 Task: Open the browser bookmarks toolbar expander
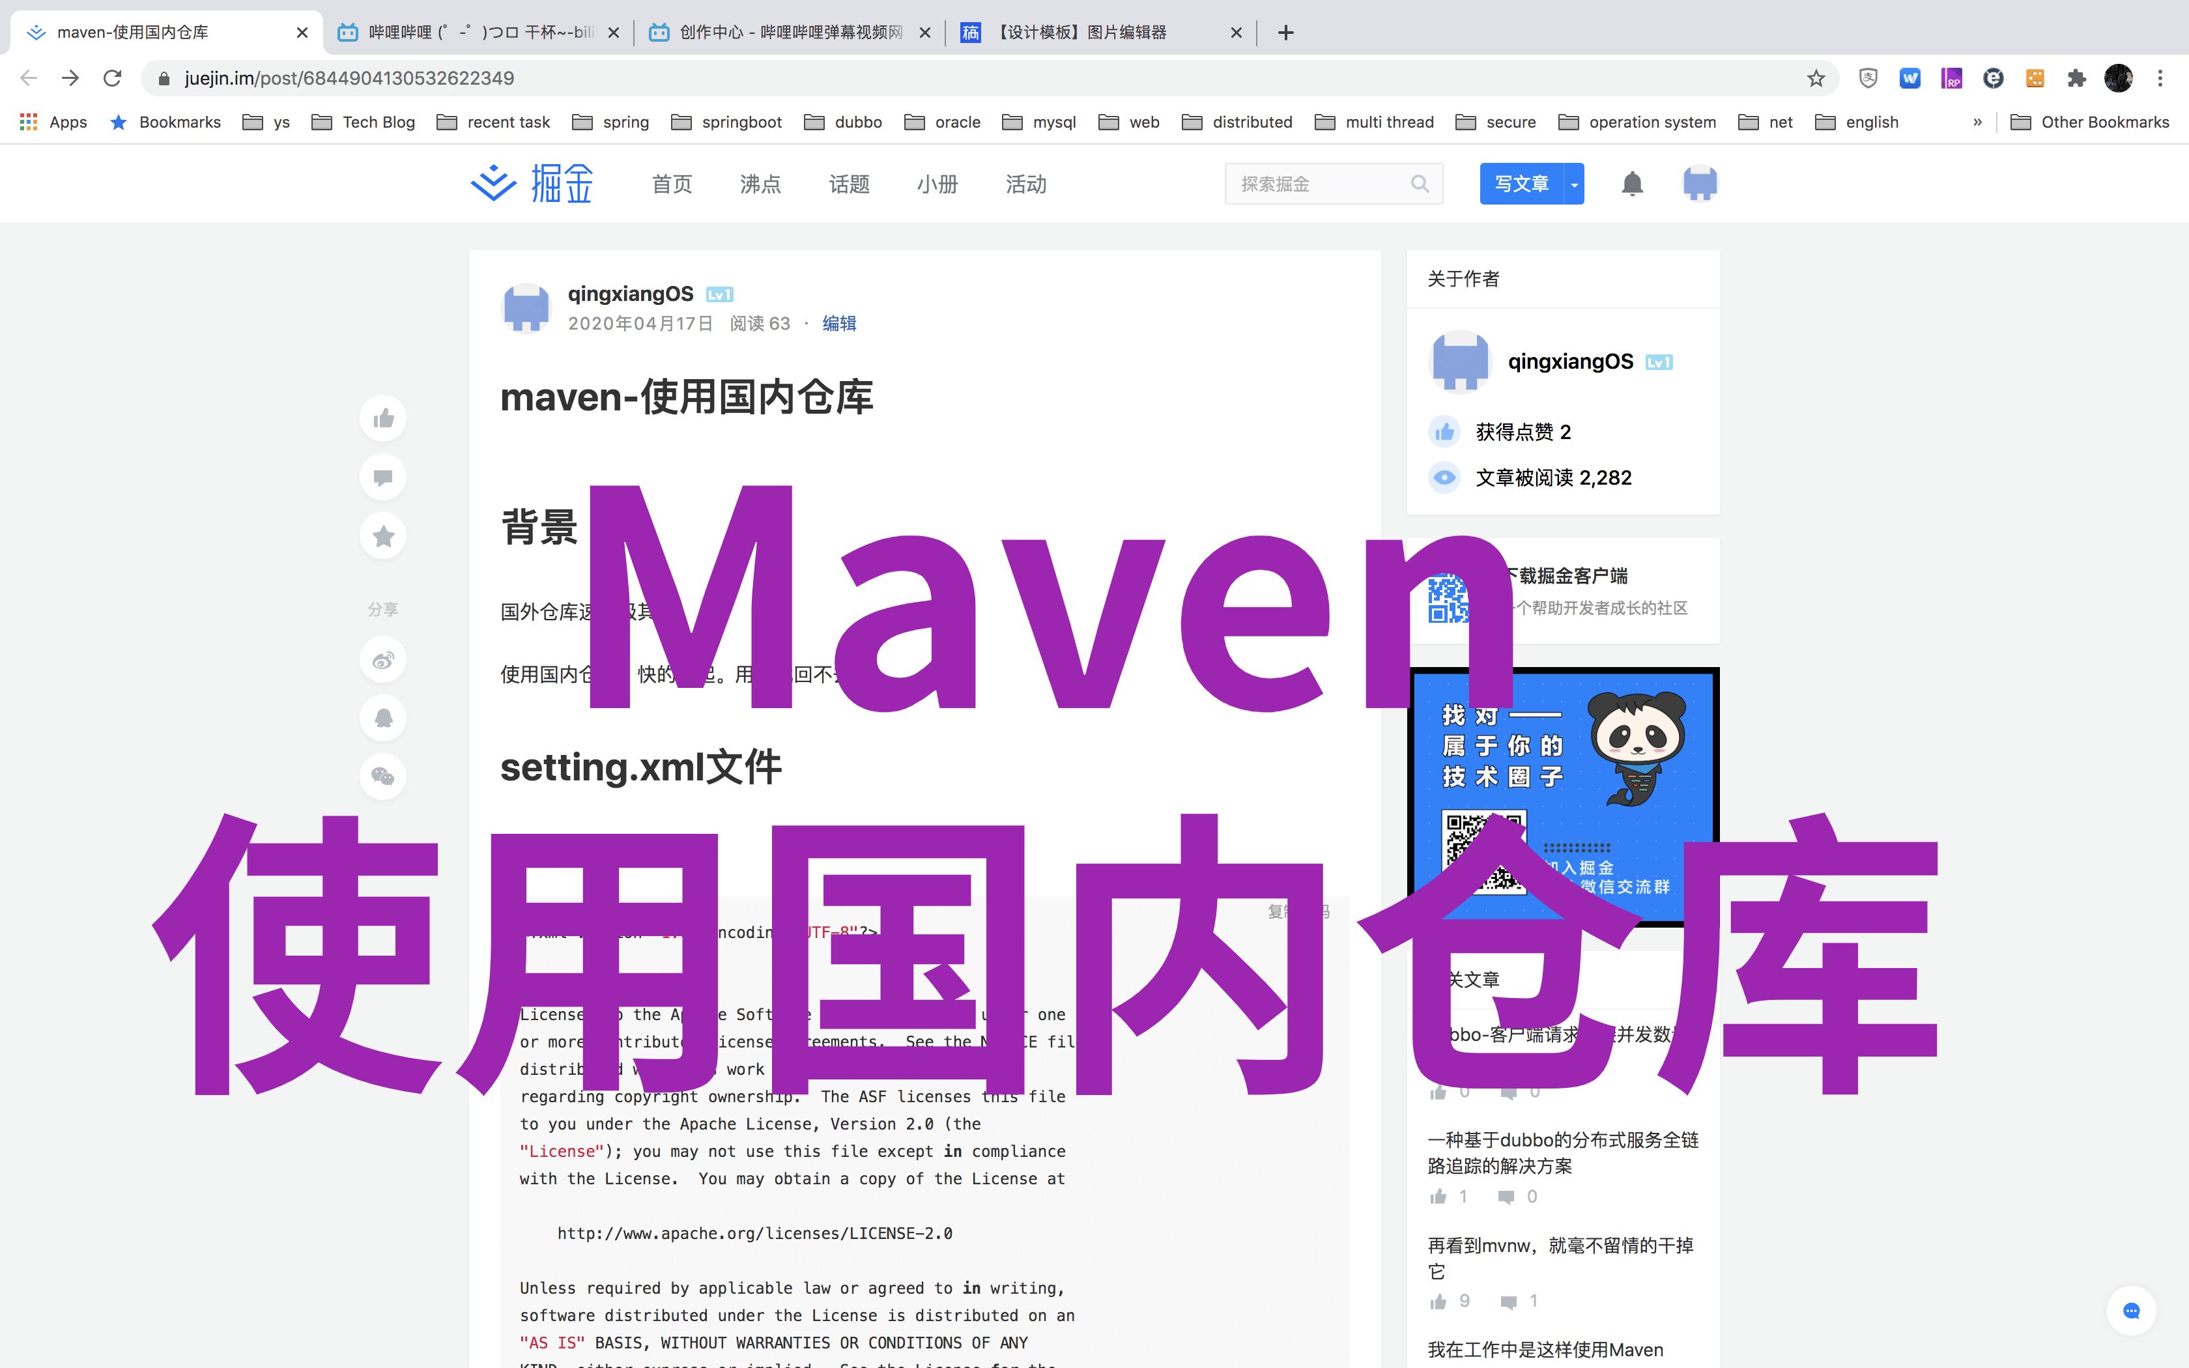(1979, 121)
